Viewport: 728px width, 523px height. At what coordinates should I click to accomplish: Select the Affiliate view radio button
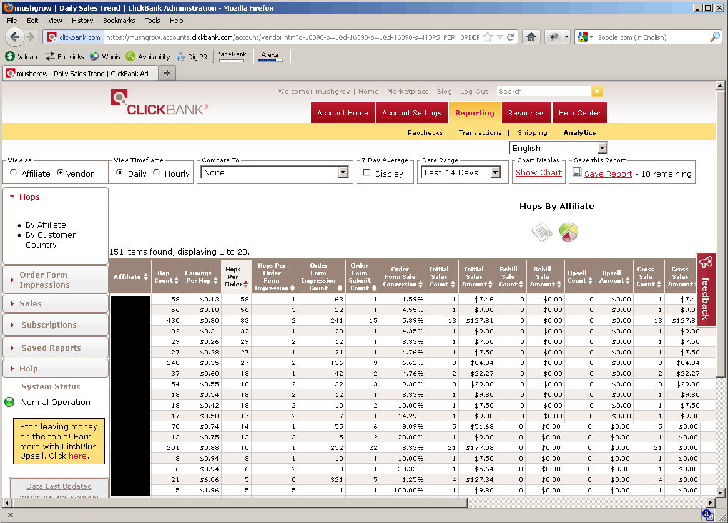[14, 173]
